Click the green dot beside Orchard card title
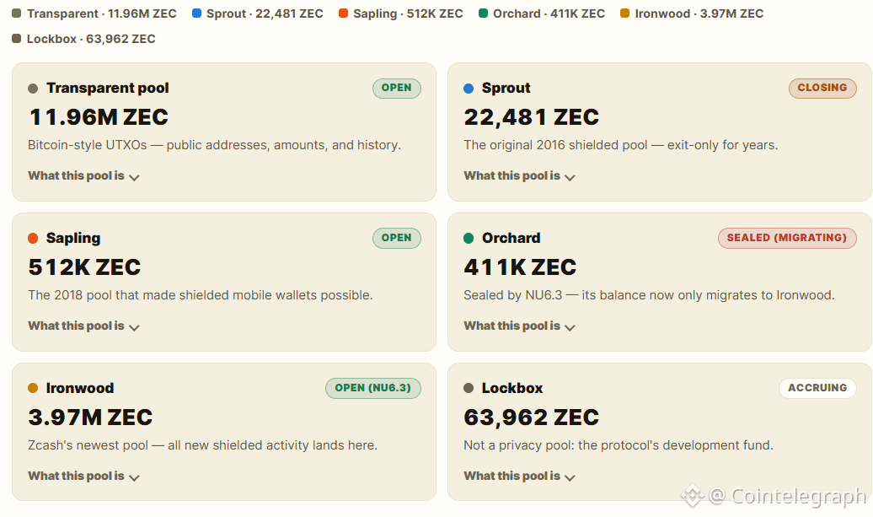The width and height of the screenshot is (873, 517). point(469,239)
